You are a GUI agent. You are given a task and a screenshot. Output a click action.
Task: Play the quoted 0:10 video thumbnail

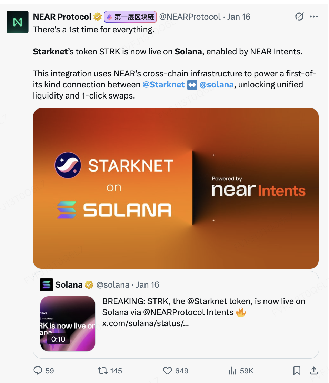coord(68,323)
